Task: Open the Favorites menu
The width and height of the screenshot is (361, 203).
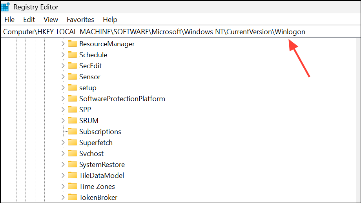Action: 80,20
